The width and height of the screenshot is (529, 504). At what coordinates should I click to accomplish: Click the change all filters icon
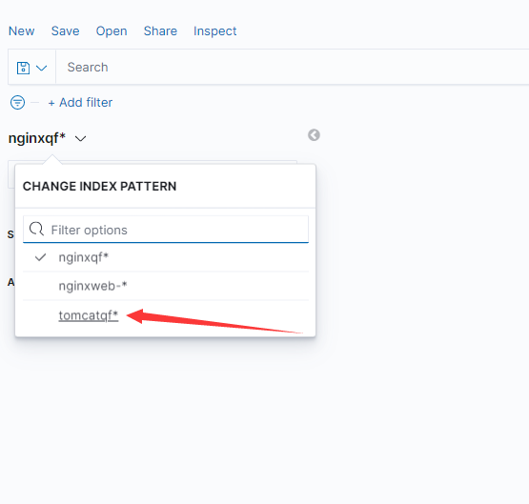pyautogui.click(x=17, y=102)
